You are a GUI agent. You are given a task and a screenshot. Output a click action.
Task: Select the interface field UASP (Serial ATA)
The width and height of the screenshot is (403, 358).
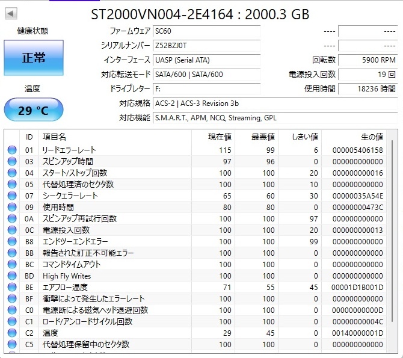[x=207, y=60]
